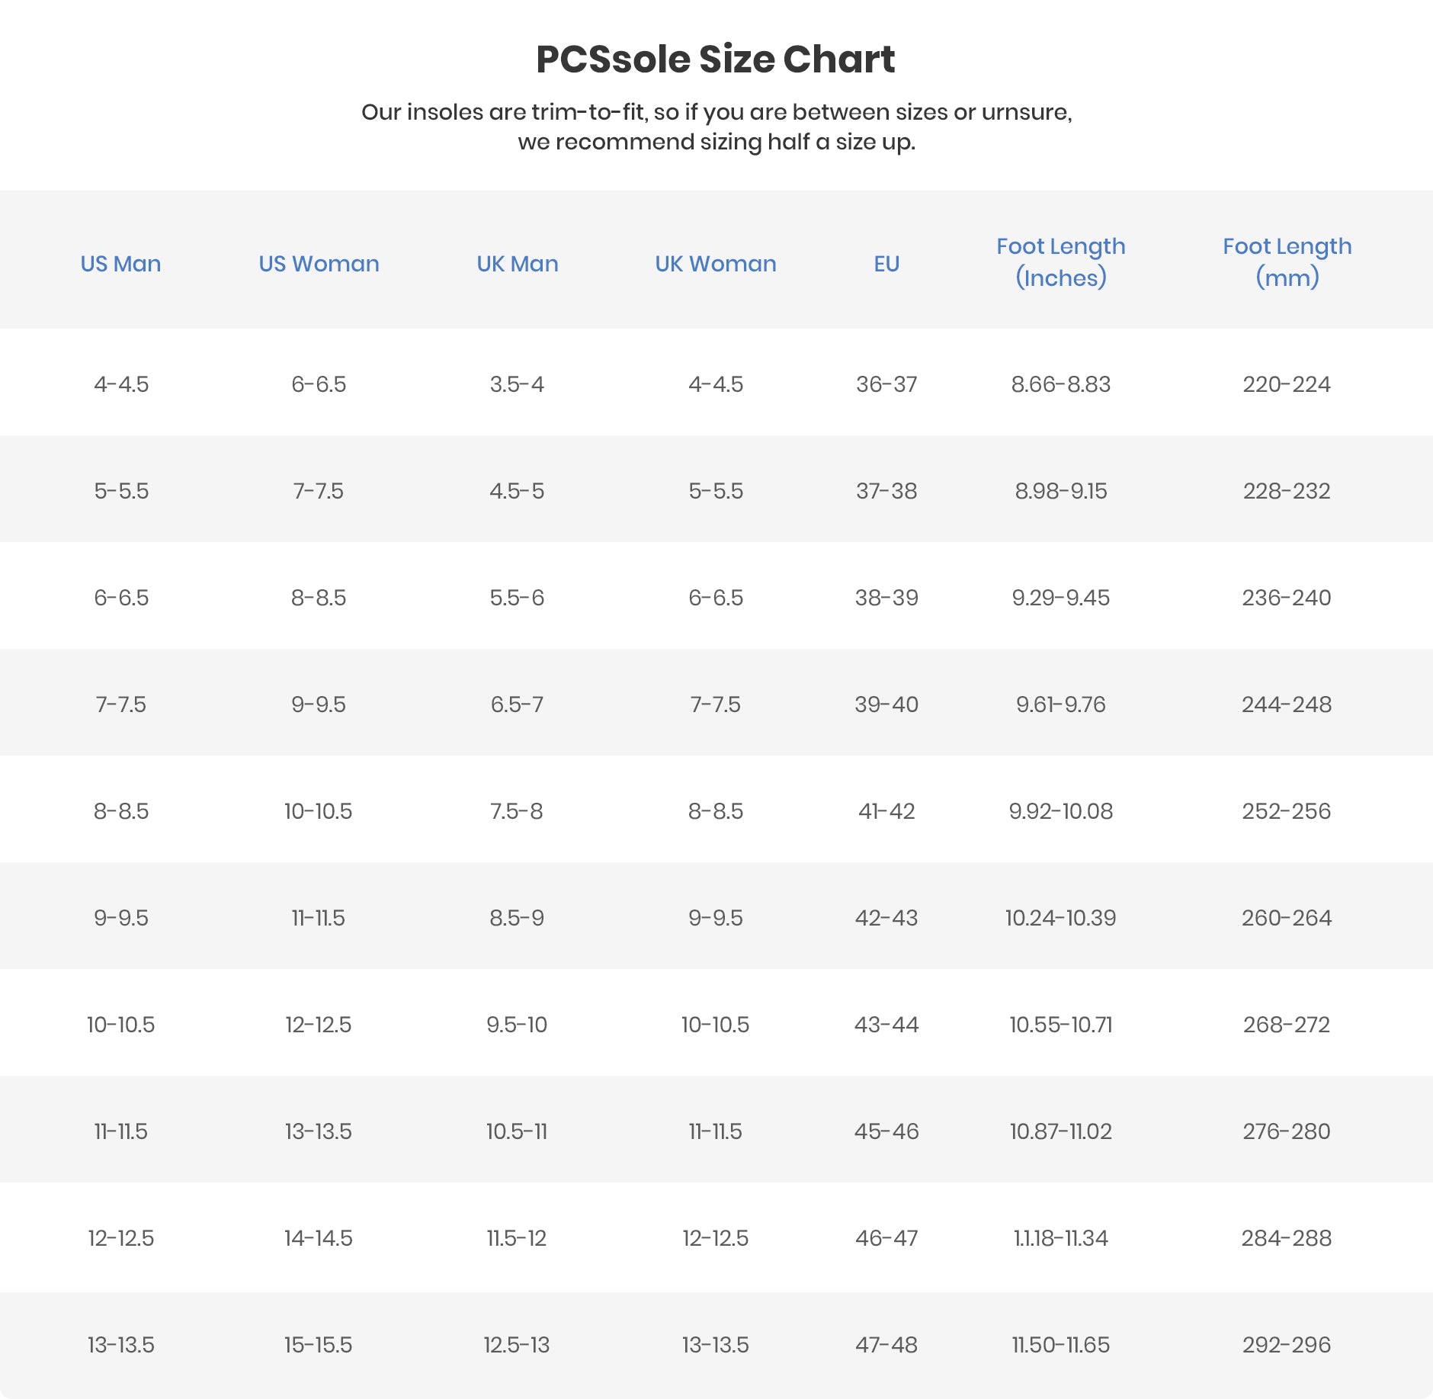Select the US Woman 14-14.5 cell
This screenshot has height=1399, width=1433.
click(x=319, y=1238)
